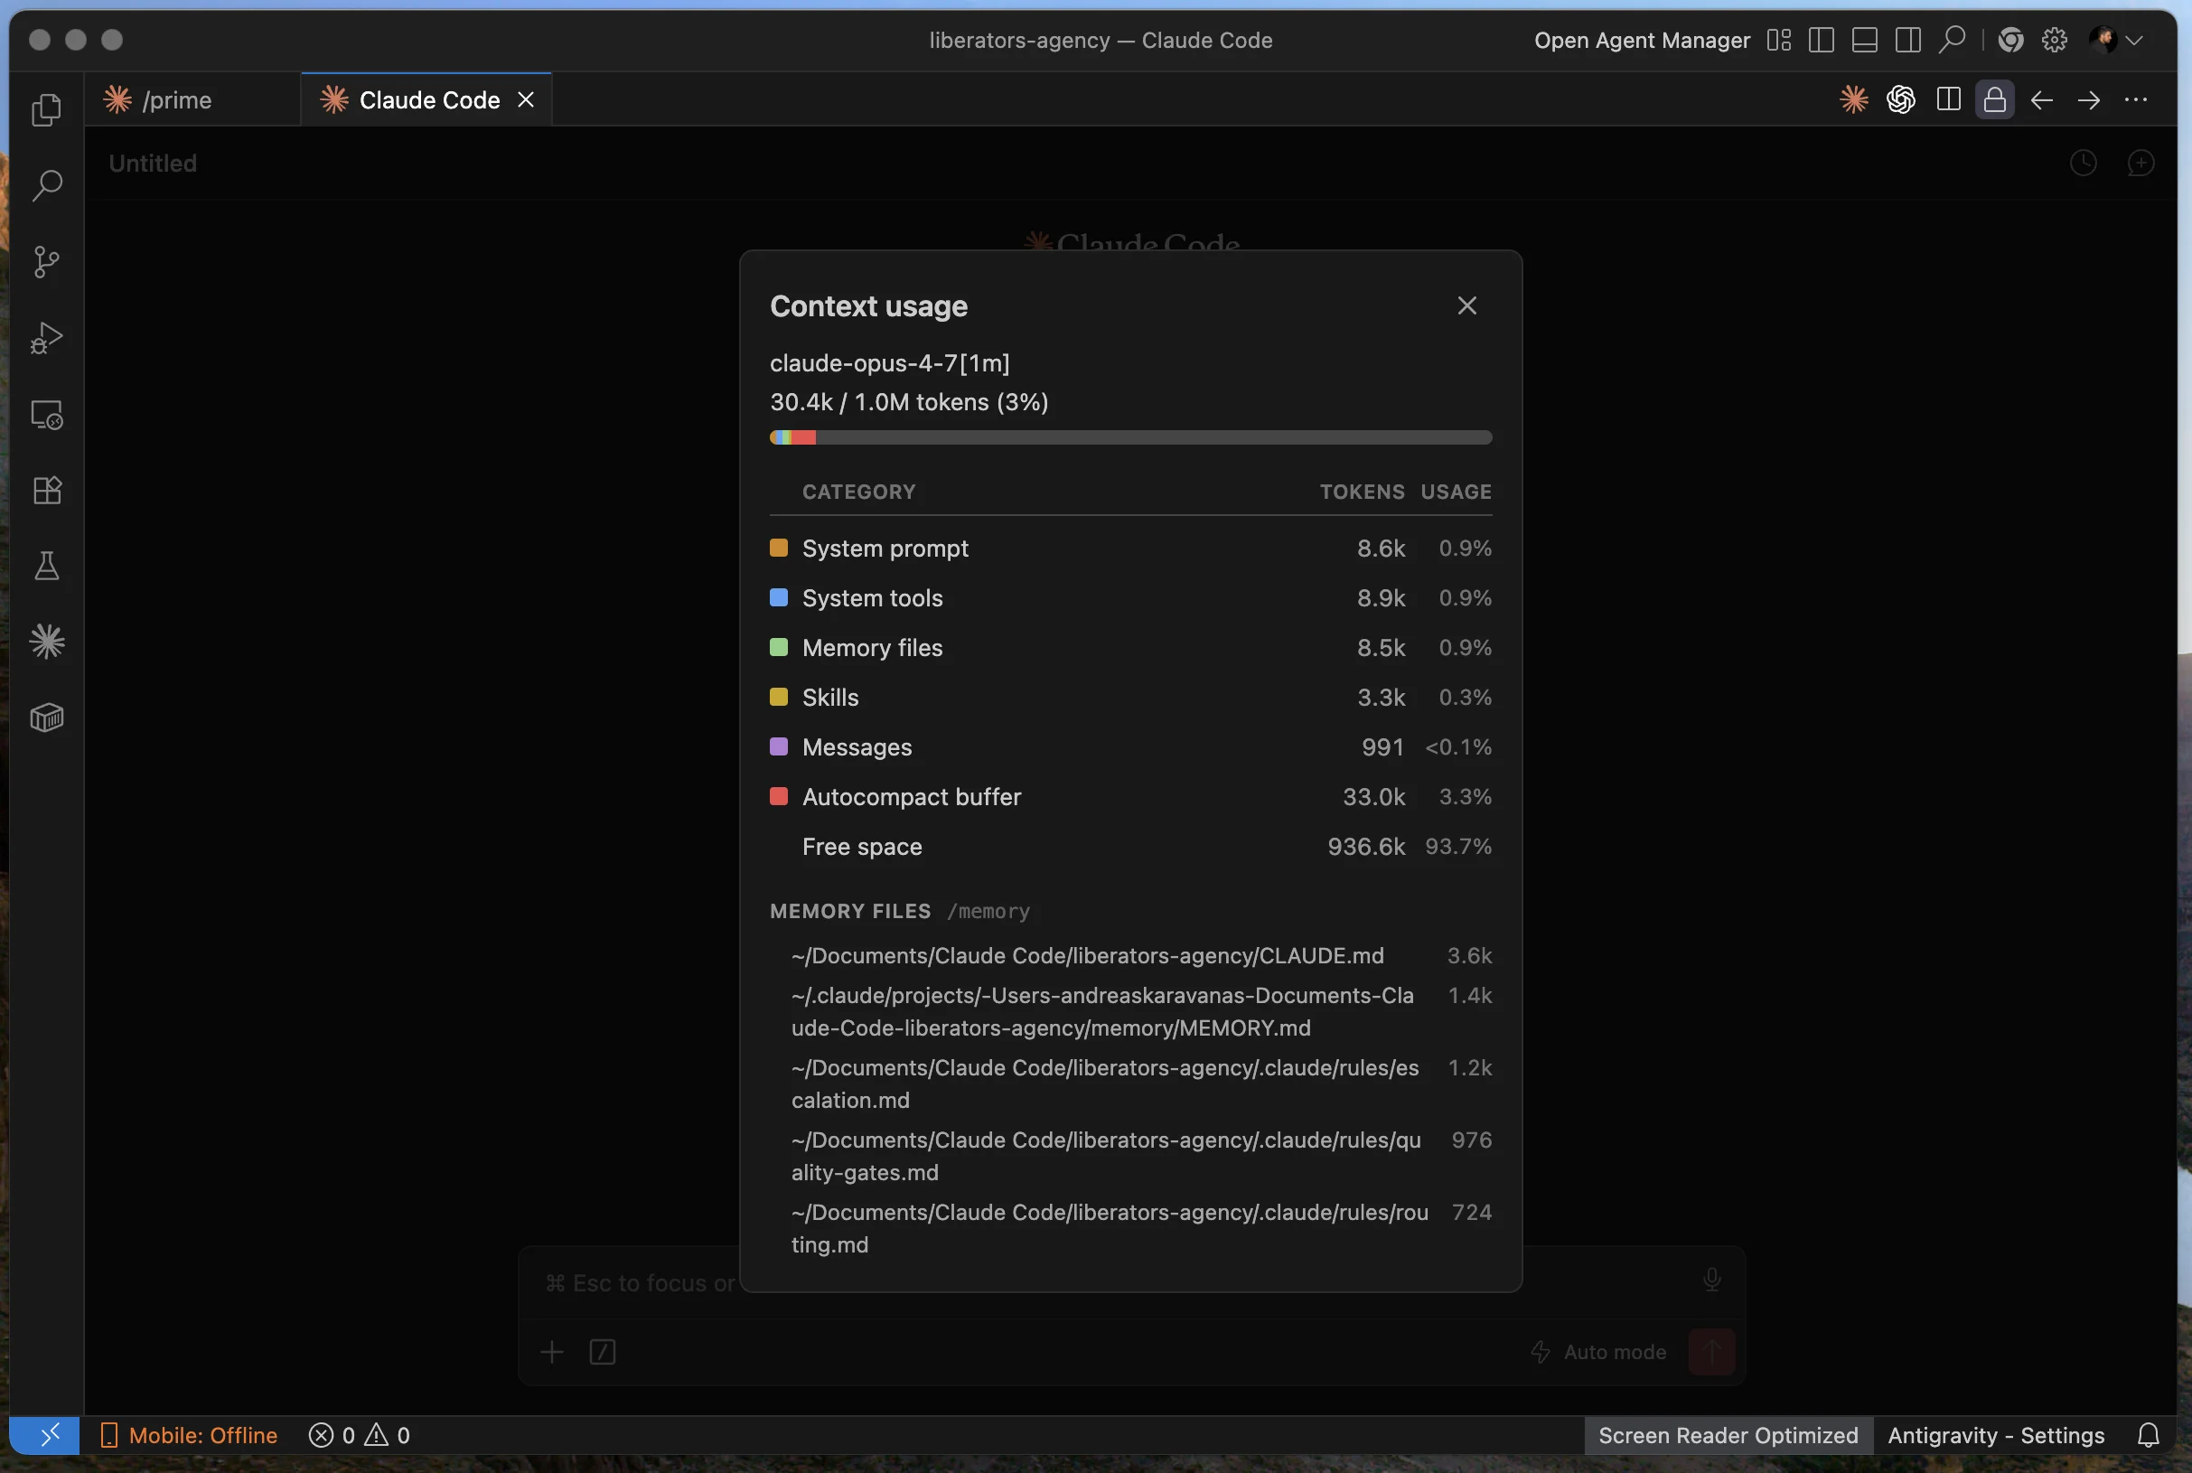Close the Context usage dialog
The height and width of the screenshot is (1473, 2192).
[x=1466, y=305]
